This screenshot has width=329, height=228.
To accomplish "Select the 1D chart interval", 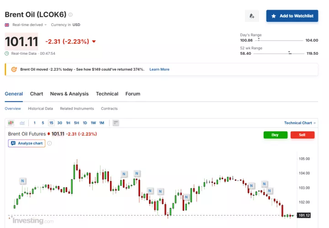I will click(x=85, y=123).
